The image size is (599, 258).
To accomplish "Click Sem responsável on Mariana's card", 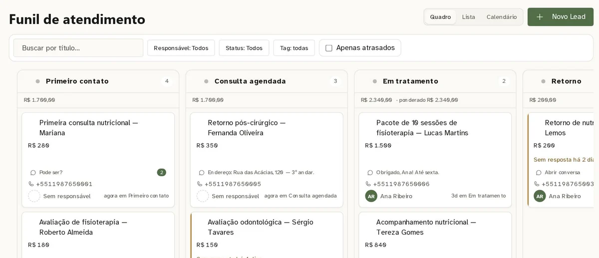I will [x=67, y=196].
